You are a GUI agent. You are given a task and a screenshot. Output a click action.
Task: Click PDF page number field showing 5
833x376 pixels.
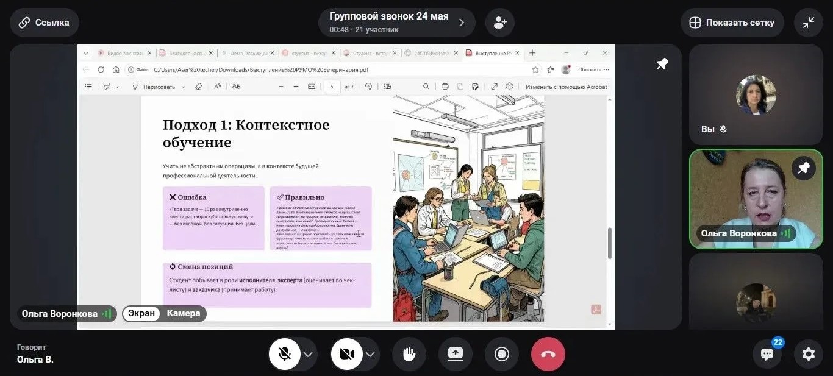tap(332, 87)
